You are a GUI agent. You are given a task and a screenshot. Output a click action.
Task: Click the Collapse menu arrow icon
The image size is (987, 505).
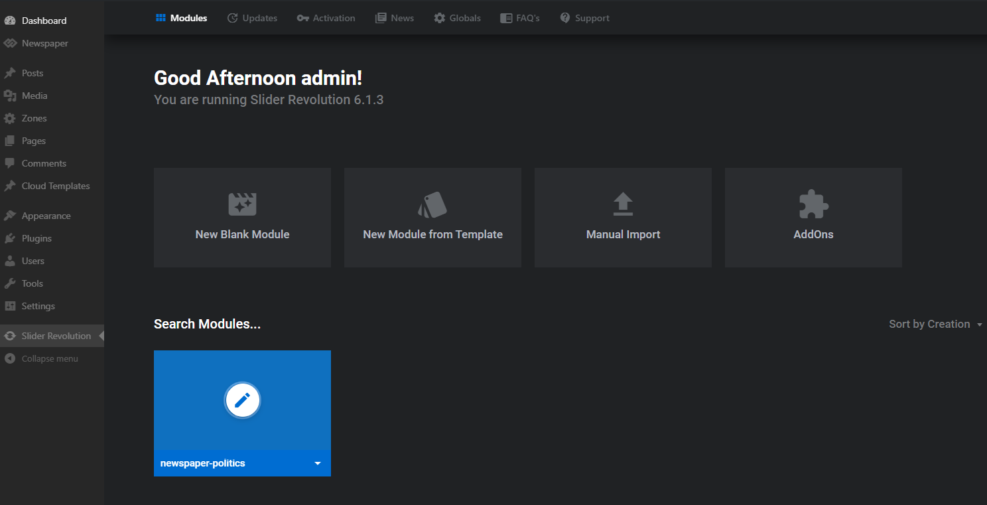point(9,358)
